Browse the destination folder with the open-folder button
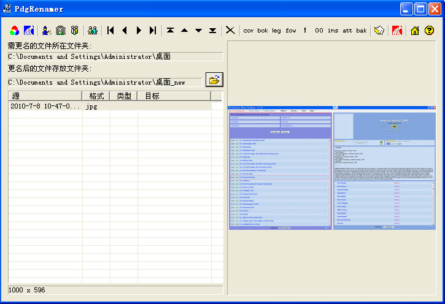The image size is (445, 304). coord(214,80)
